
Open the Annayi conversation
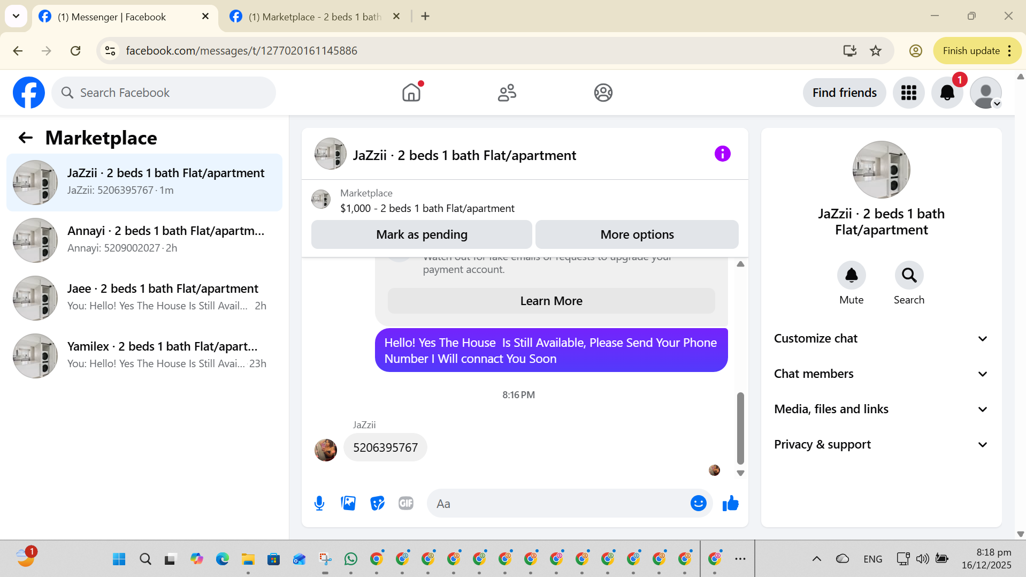(x=144, y=240)
